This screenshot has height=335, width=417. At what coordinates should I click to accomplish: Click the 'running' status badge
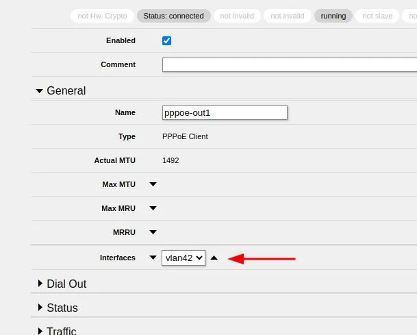click(x=333, y=16)
